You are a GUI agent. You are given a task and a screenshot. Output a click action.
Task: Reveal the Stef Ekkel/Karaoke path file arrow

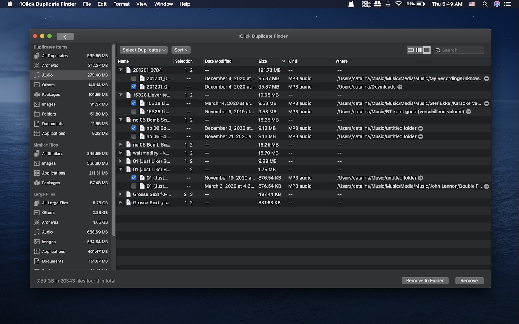click(487, 103)
